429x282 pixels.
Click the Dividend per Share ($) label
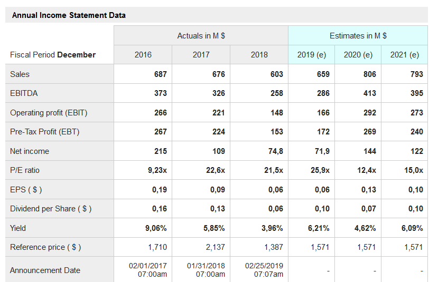tap(51, 209)
